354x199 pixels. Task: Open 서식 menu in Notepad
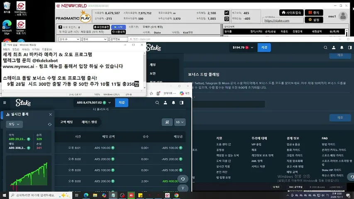[x=25, y=49]
